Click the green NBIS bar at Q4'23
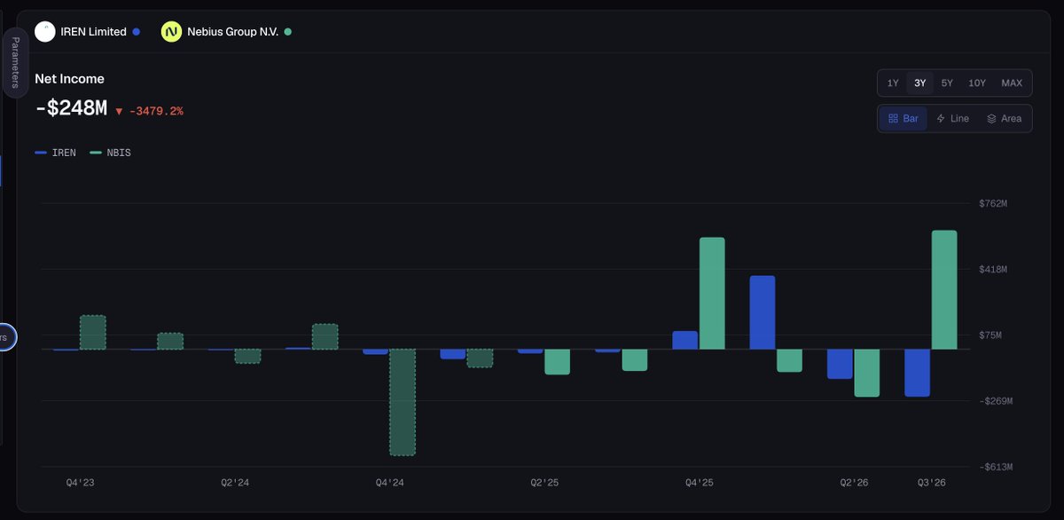 (93, 333)
